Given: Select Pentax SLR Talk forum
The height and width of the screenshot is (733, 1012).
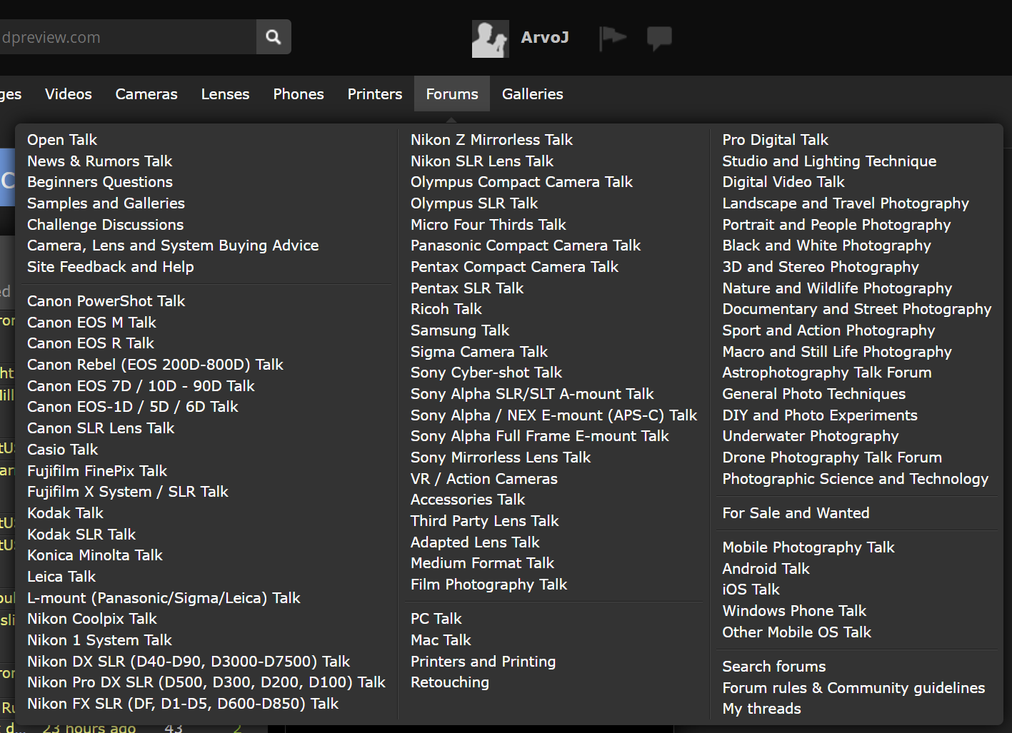Looking at the screenshot, I should click(x=467, y=288).
